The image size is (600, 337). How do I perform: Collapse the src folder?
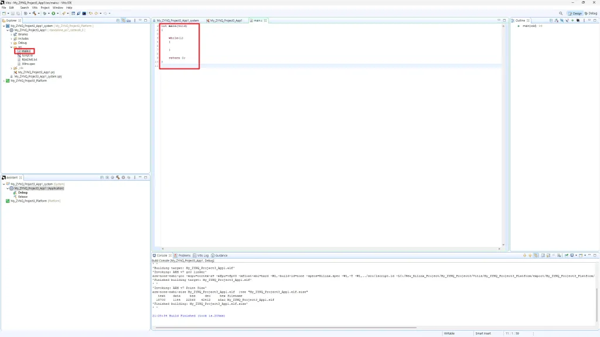12,47
